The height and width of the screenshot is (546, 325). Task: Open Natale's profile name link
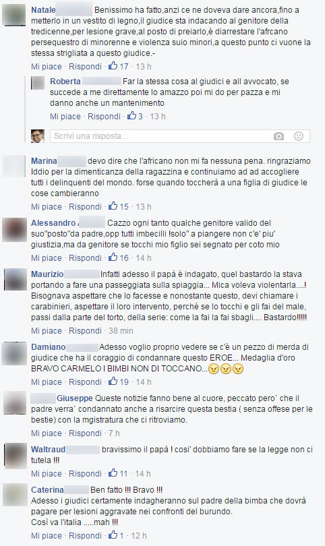[x=43, y=10]
